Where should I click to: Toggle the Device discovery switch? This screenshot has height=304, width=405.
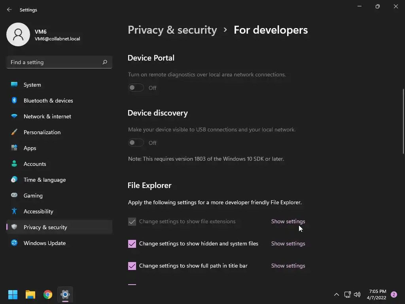[x=136, y=143]
